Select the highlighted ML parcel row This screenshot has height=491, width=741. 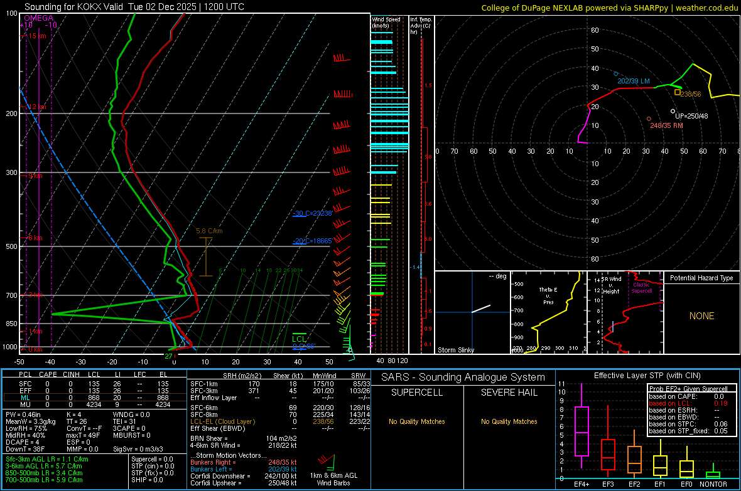pos(95,398)
